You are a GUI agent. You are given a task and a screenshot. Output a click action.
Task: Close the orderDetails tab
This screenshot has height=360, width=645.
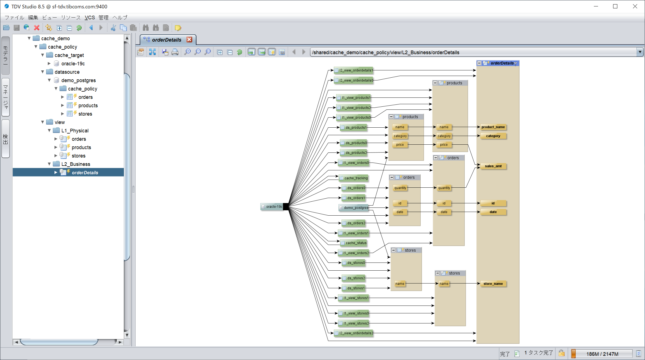[189, 39]
